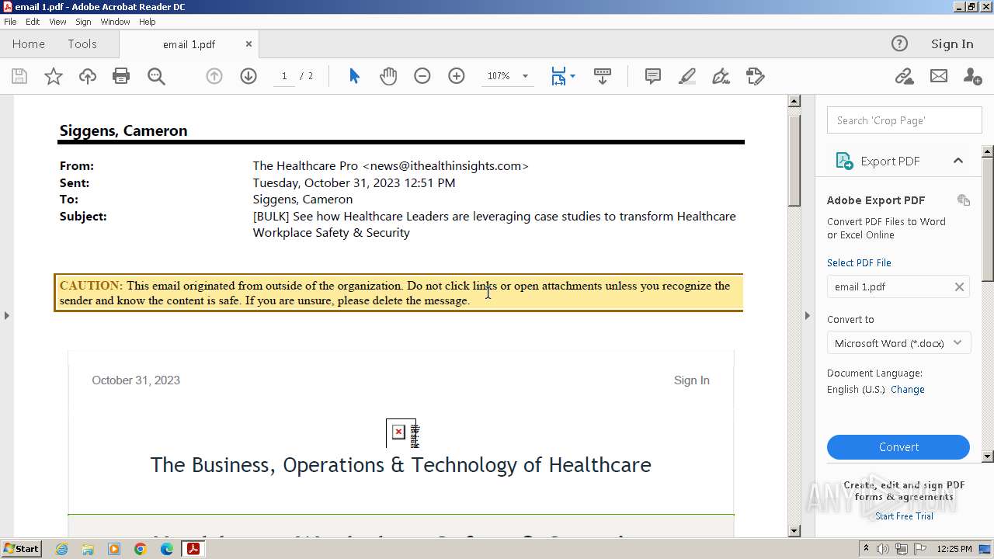
Task: Click the Sign In button in header
Action: point(952,43)
